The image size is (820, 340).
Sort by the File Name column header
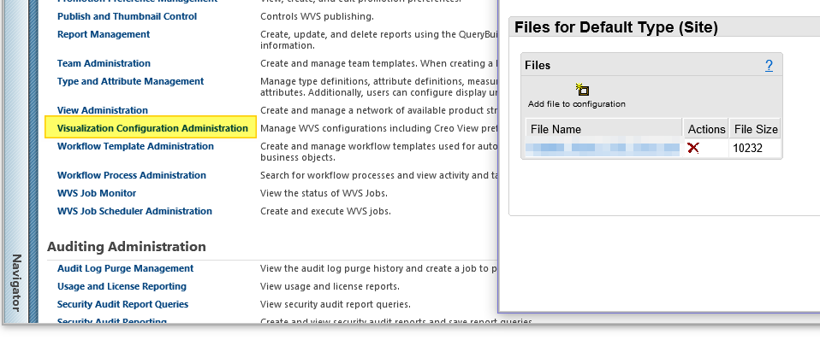pyautogui.click(x=604, y=129)
